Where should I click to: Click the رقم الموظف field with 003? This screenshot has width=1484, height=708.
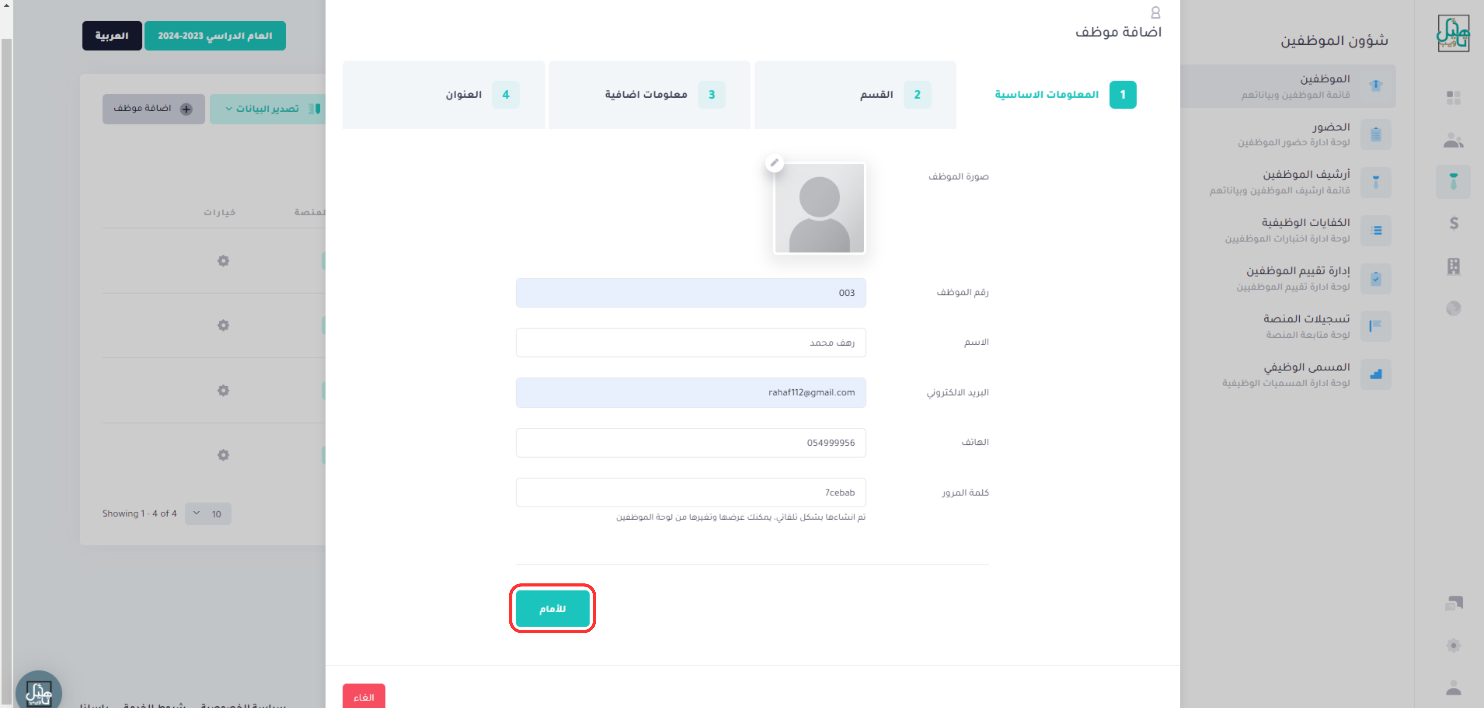pos(691,293)
